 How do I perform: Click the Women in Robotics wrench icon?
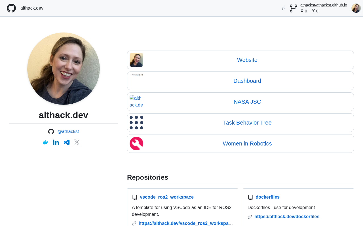click(136, 144)
